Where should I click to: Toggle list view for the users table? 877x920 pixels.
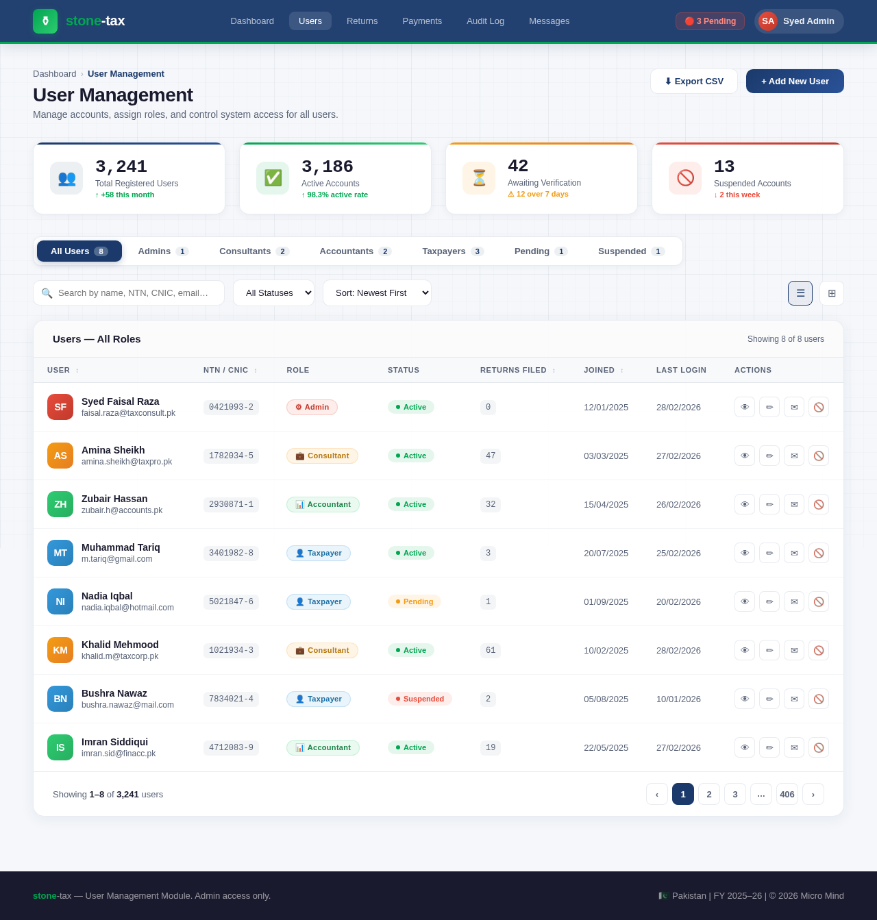(x=800, y=293)
